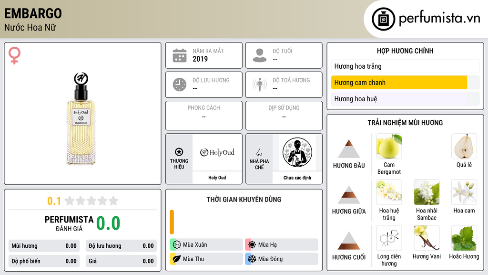Click the Hương hoa huệ accord bar
The height and width of the screenshot is (275, 488).
405,99
